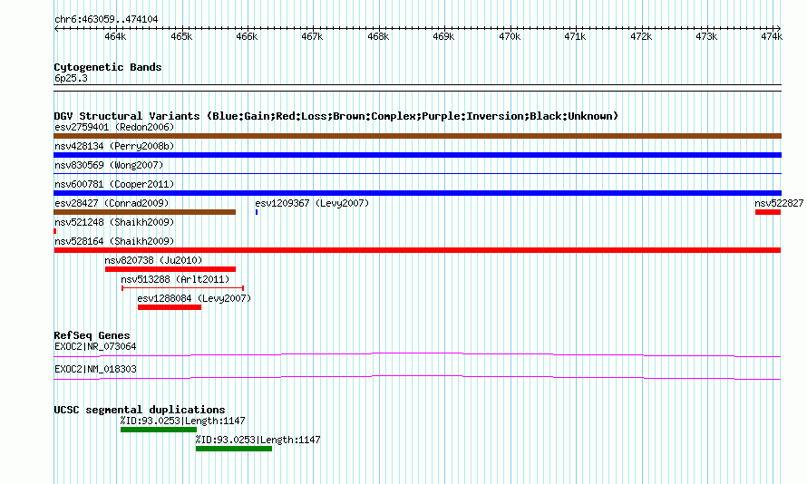Open variant nsv528164 (Shaikh2009) label
Image resolution: width=807 pixels, height=484 pixels.
[114, 241]
